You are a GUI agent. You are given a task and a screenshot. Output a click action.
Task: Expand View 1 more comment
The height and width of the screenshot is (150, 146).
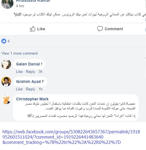click(20, 53)
